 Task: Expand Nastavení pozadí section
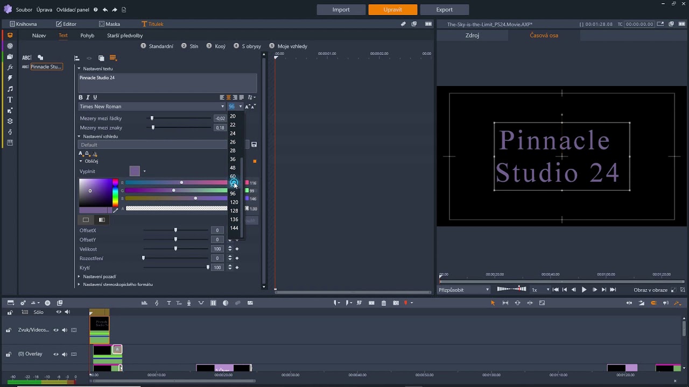[79, 277]
